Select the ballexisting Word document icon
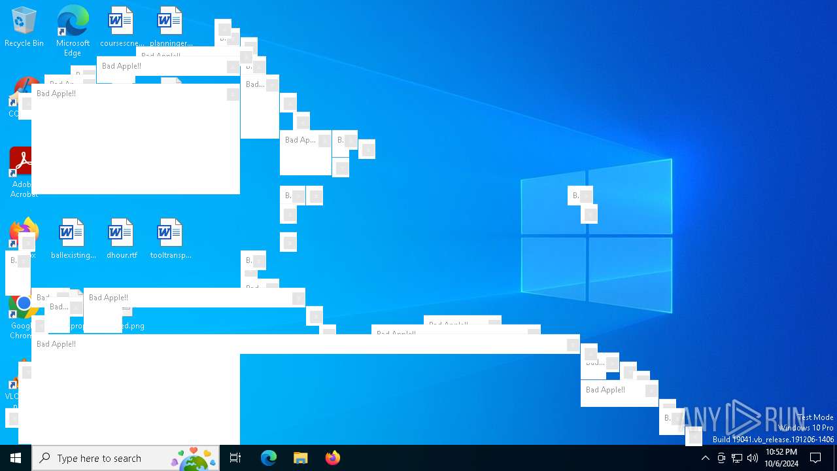Image resolution: width=837 pixels, height=471 pixels. tap(73, 239)
